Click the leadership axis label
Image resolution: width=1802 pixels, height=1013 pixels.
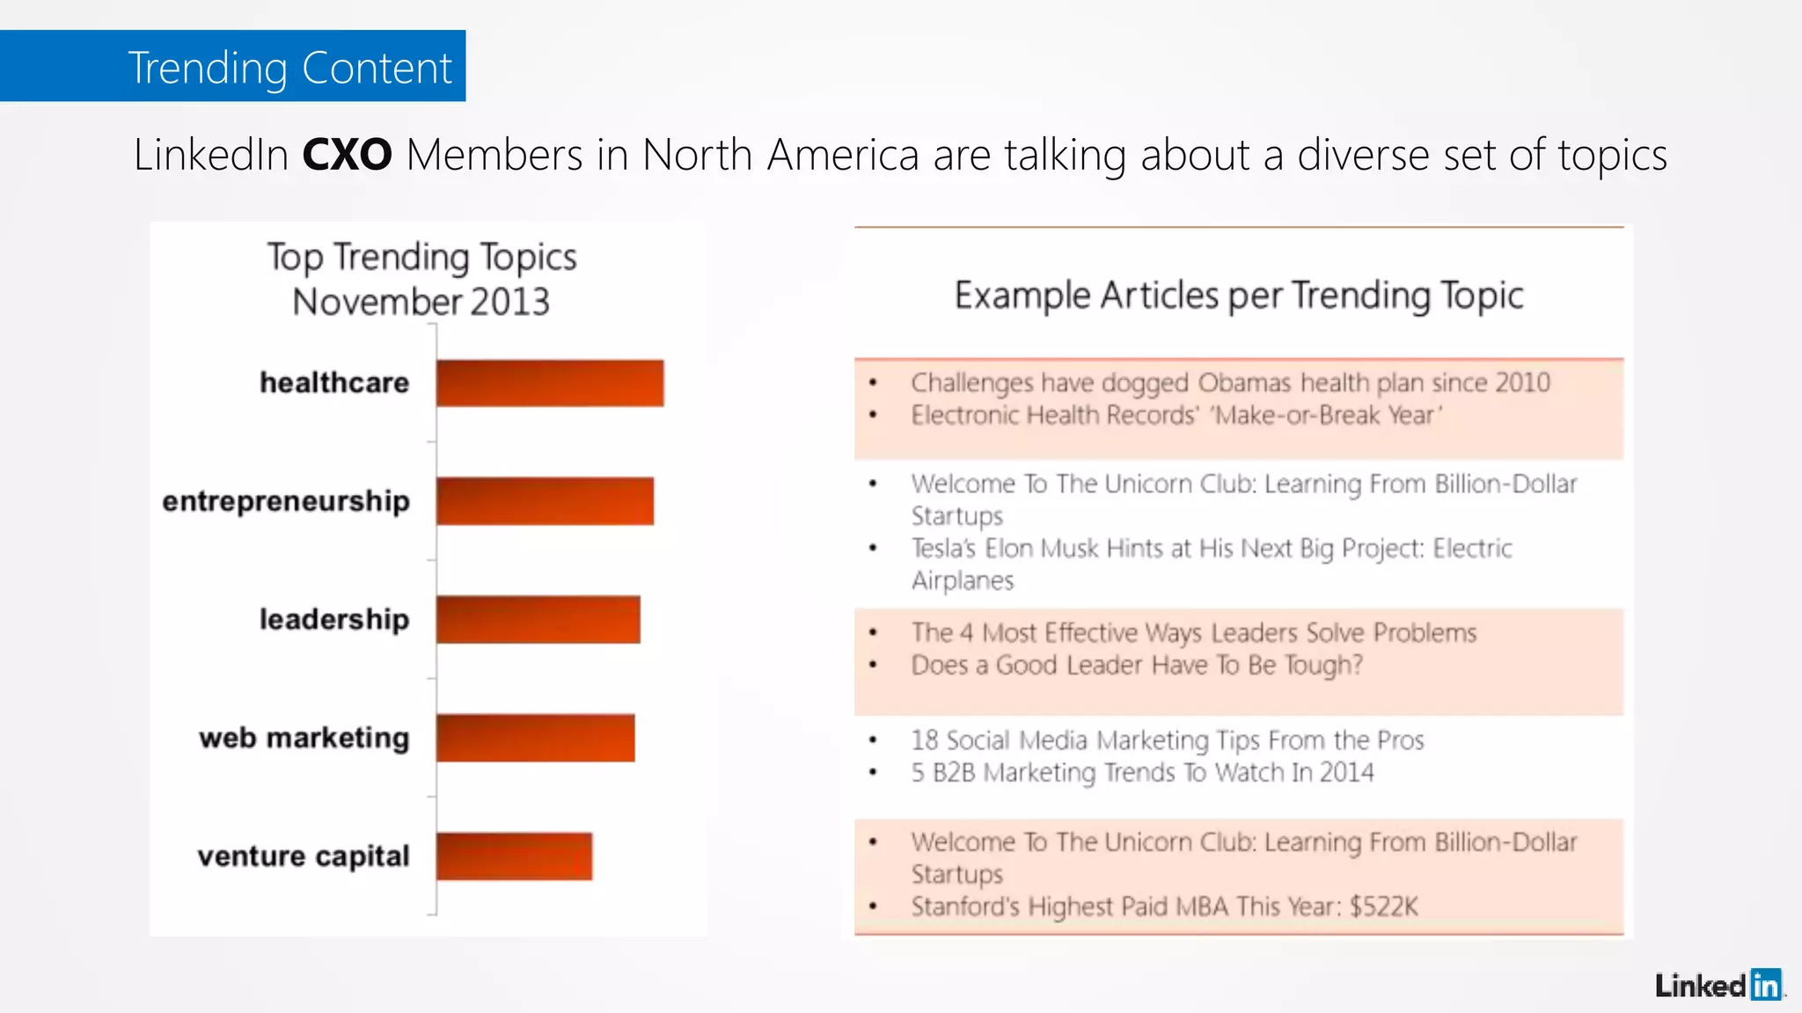(x=334, y=619)
